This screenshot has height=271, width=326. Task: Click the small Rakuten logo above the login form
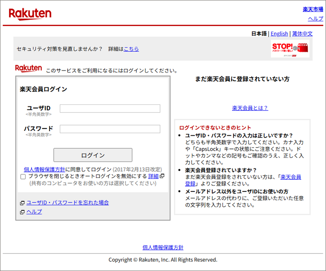(x=29, y=68)
